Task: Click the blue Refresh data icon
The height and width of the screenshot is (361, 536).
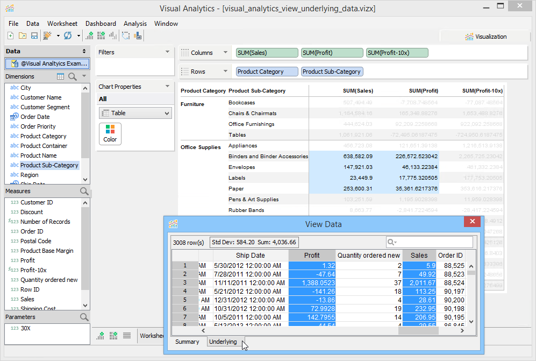Action: pyautogui.click(x=68, y=36)
